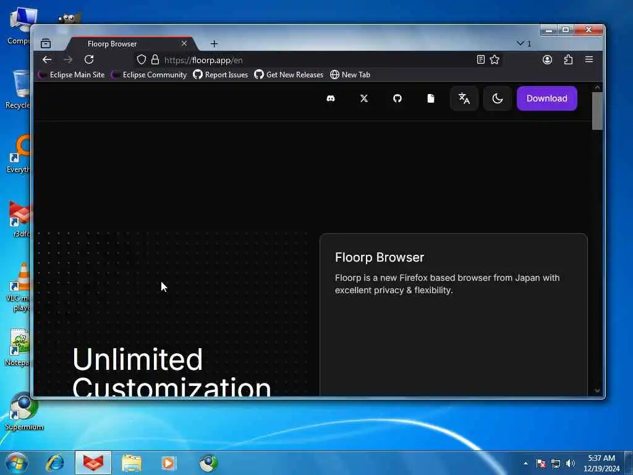The height and width of the screenshot is (475, 633).
Task: Click the Action Center flag tray icon
Action: click(541, 463)
